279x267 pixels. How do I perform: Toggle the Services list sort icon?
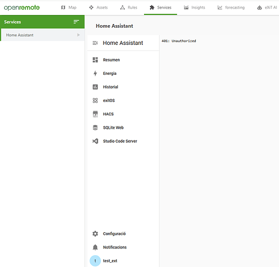76,22
